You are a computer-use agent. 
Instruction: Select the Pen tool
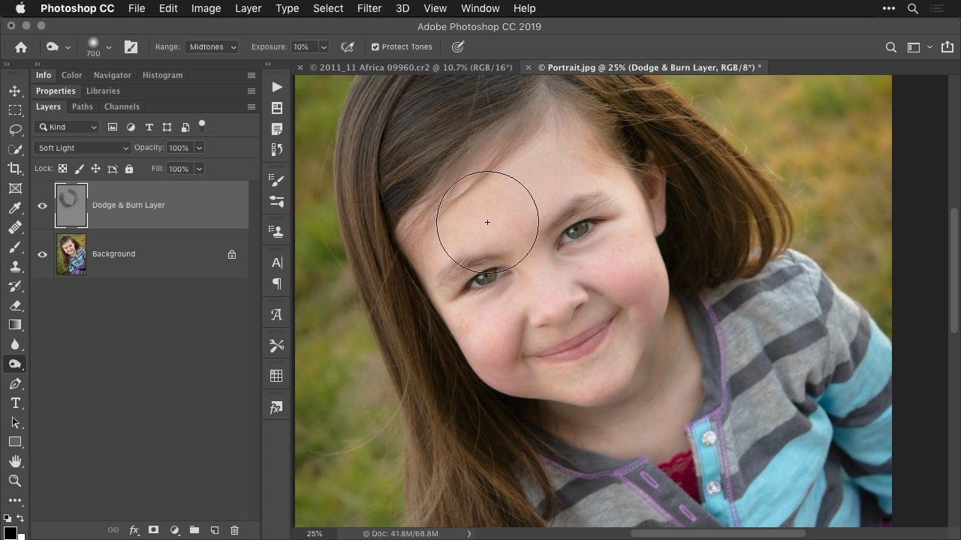(x=15, y=383)
